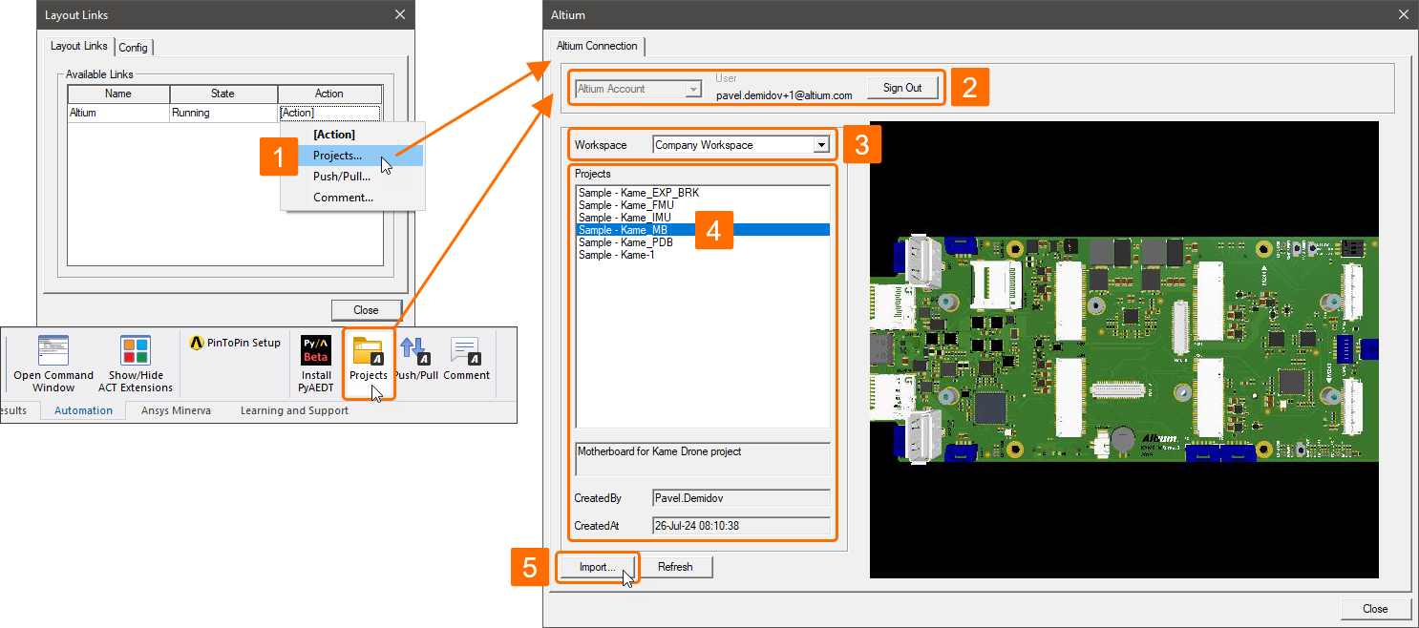Image resolution: width=1419 pixels, height=628 pixels.
Task: Click the Sign Out button
Action: [x=902, y=88]
